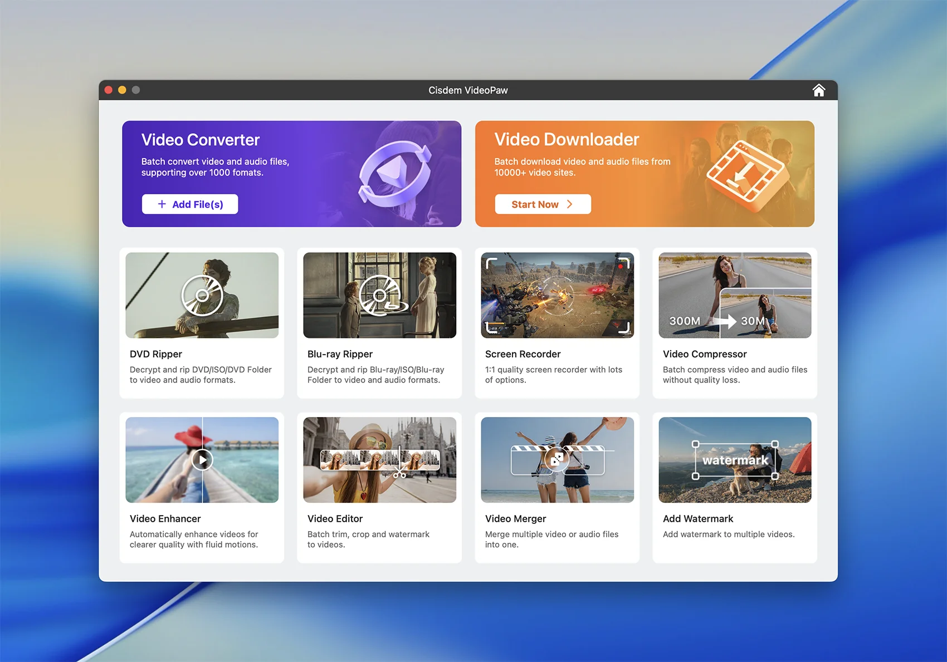
Task: Click the Video Converter banner heading
Action: (201, 140)
